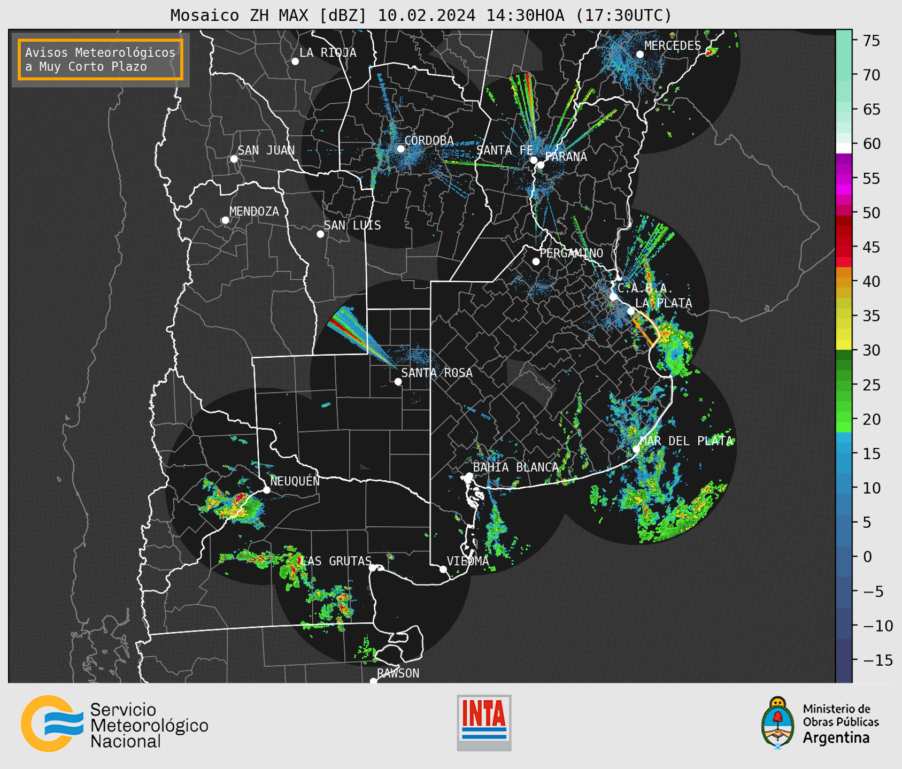Click the INTA logo

tap(484, 722)
